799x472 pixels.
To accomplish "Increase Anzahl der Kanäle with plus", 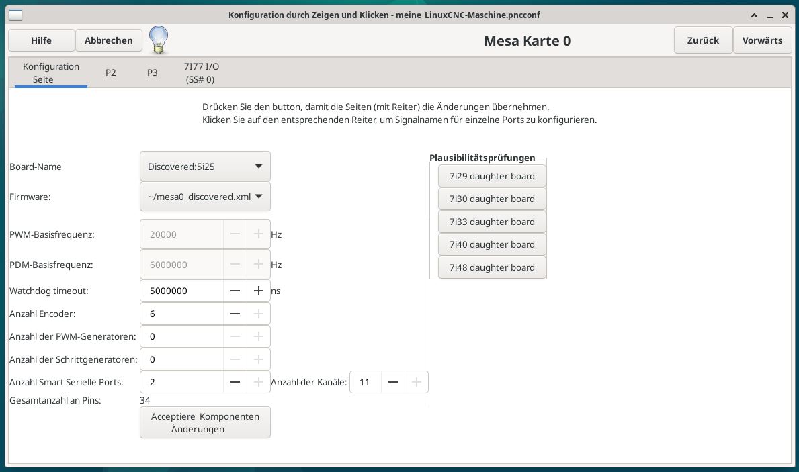I will coord(417,382).
